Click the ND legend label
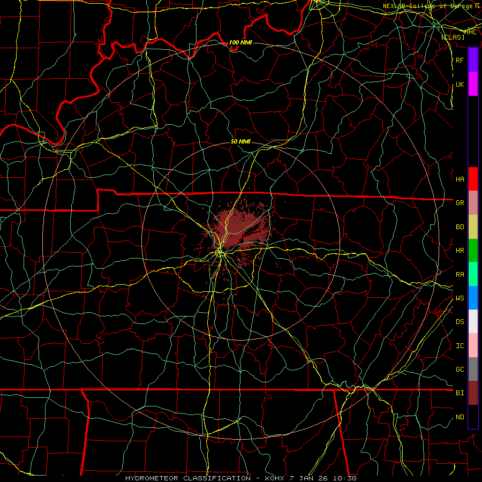482x482 pixels. pos(460,417)
